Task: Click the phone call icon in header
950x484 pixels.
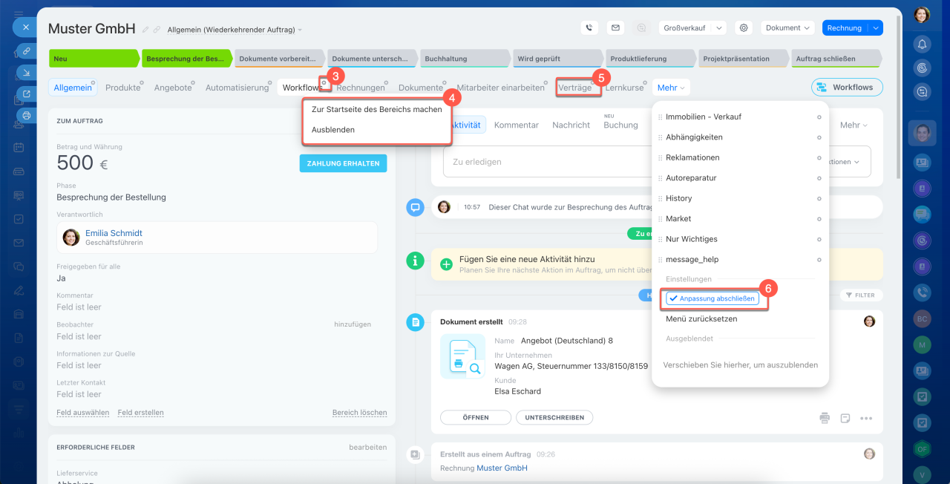Action: point(589,28)
